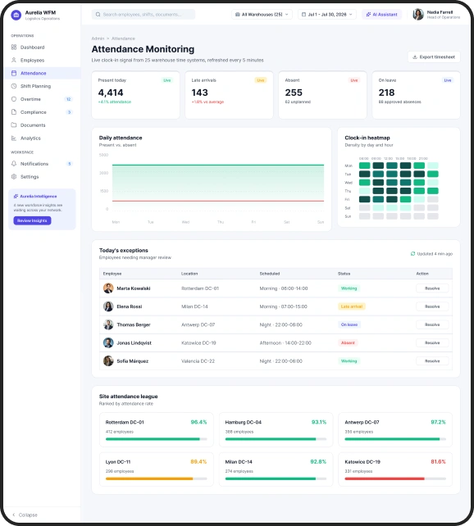Resolve Sofia Márquez's exception
This screenshot has height=526, width=474.
coord(432,361)
